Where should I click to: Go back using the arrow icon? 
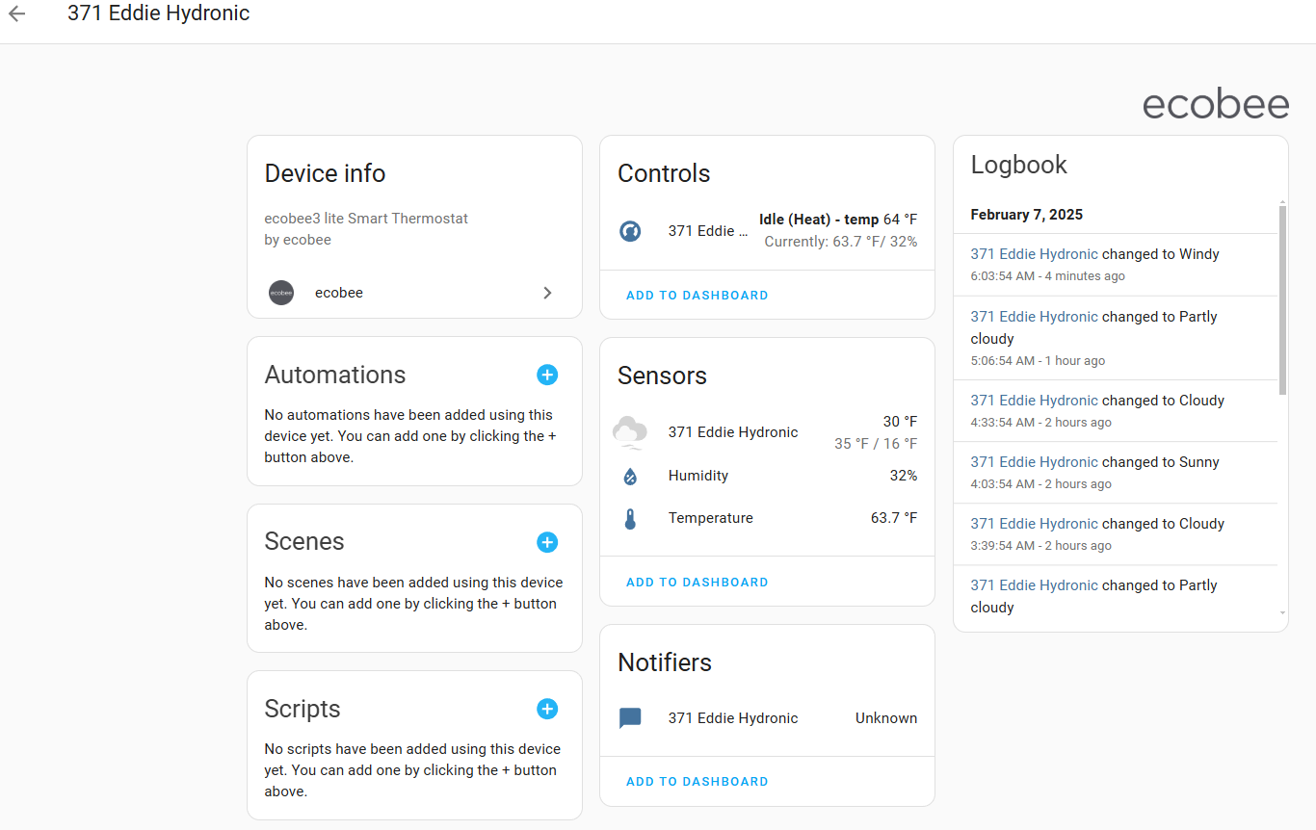coord(16,13)
